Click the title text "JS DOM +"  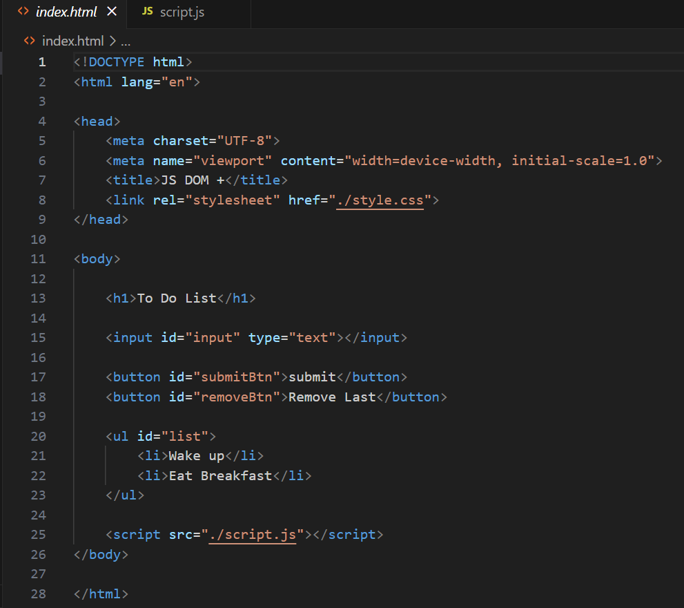pyautogui.click(x=193, y=180)
